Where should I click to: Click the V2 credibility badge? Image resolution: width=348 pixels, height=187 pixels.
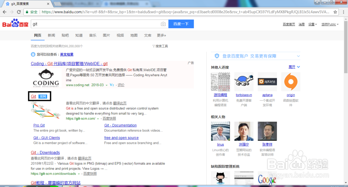(x=112, y=85)
